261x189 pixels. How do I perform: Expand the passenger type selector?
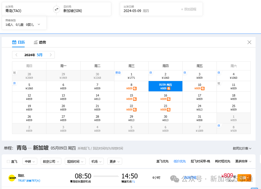[x=24, y=23]
